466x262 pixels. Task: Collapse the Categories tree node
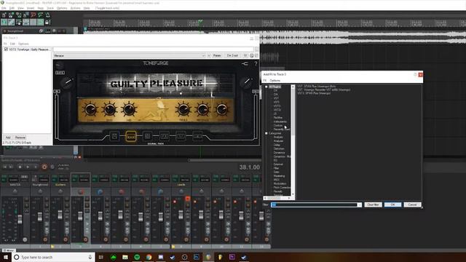(x=266, y=133)
